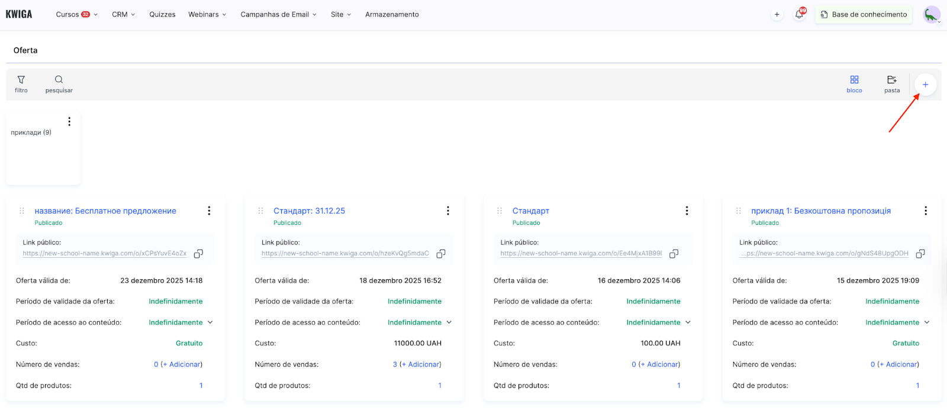Open notifications bell icon
Screen dimensions: 947x408
799,15
